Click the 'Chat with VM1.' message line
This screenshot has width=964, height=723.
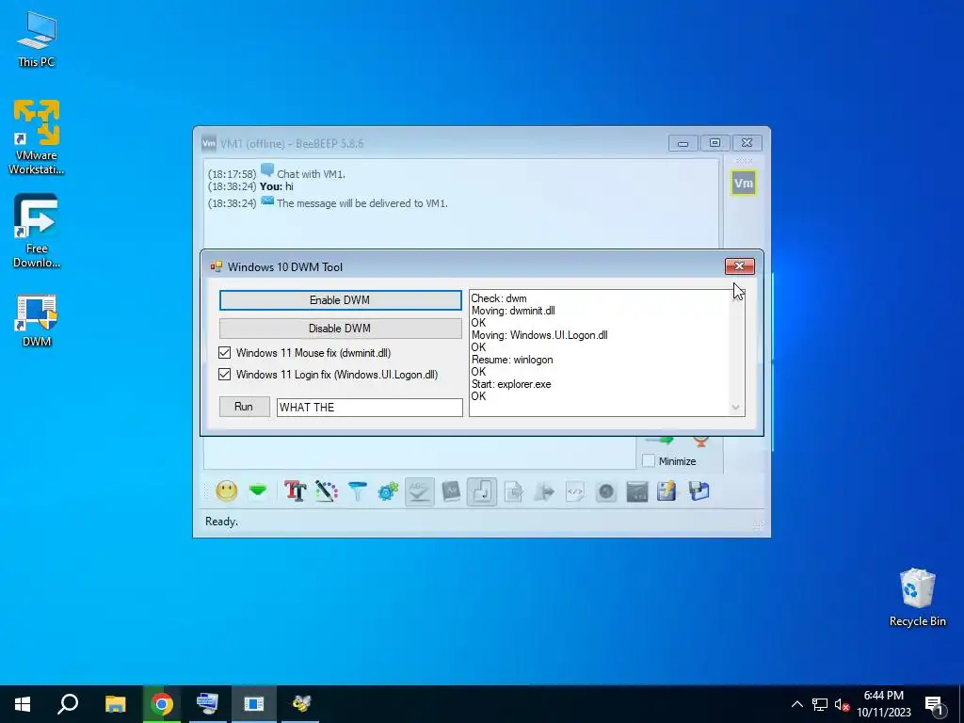(311, 174)
